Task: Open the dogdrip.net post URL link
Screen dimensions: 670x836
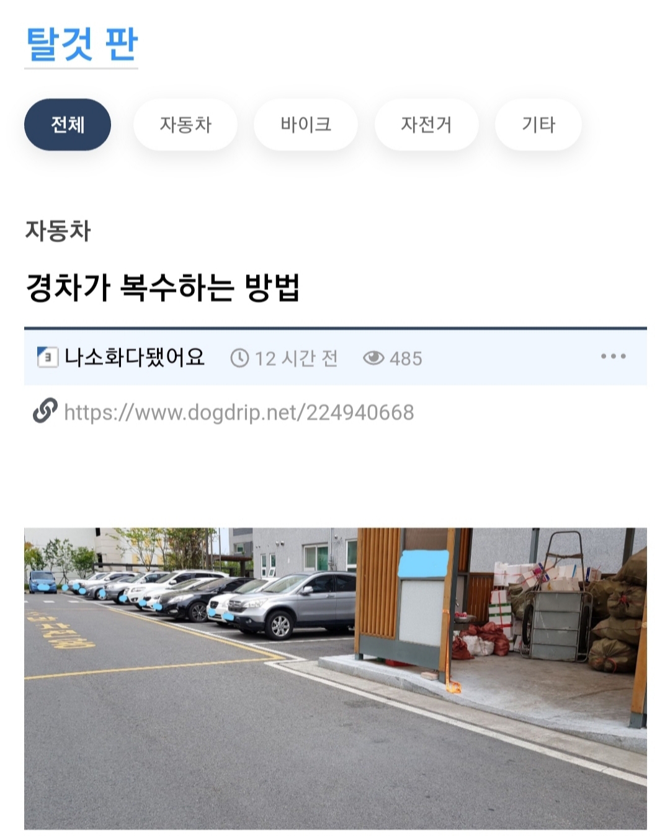Action: click(x=239, y=412)
